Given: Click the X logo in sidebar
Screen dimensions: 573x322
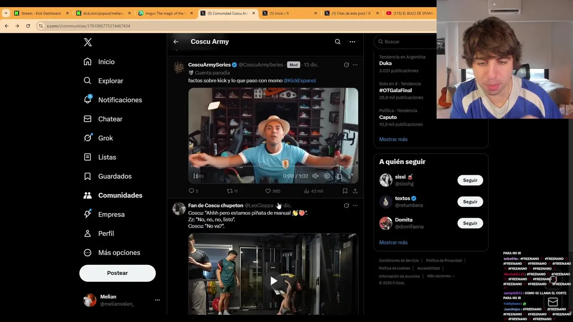Looking at the screenshot, I should 88,42.
